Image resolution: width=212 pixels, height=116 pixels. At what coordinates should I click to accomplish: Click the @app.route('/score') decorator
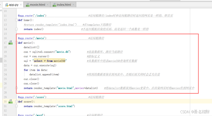tap(32, 97)
